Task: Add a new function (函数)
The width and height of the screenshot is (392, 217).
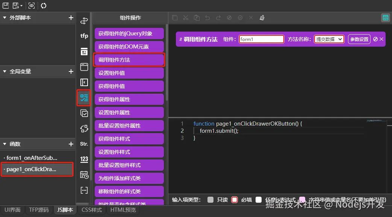Action: click(71, 144)
